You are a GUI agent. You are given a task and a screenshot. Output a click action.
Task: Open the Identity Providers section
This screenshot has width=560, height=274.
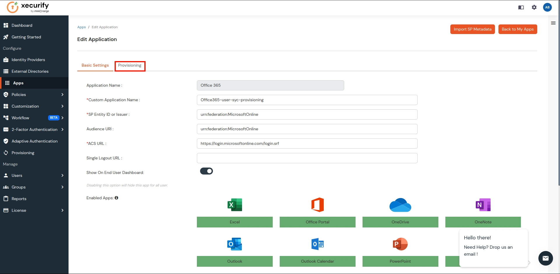[28, 60]
